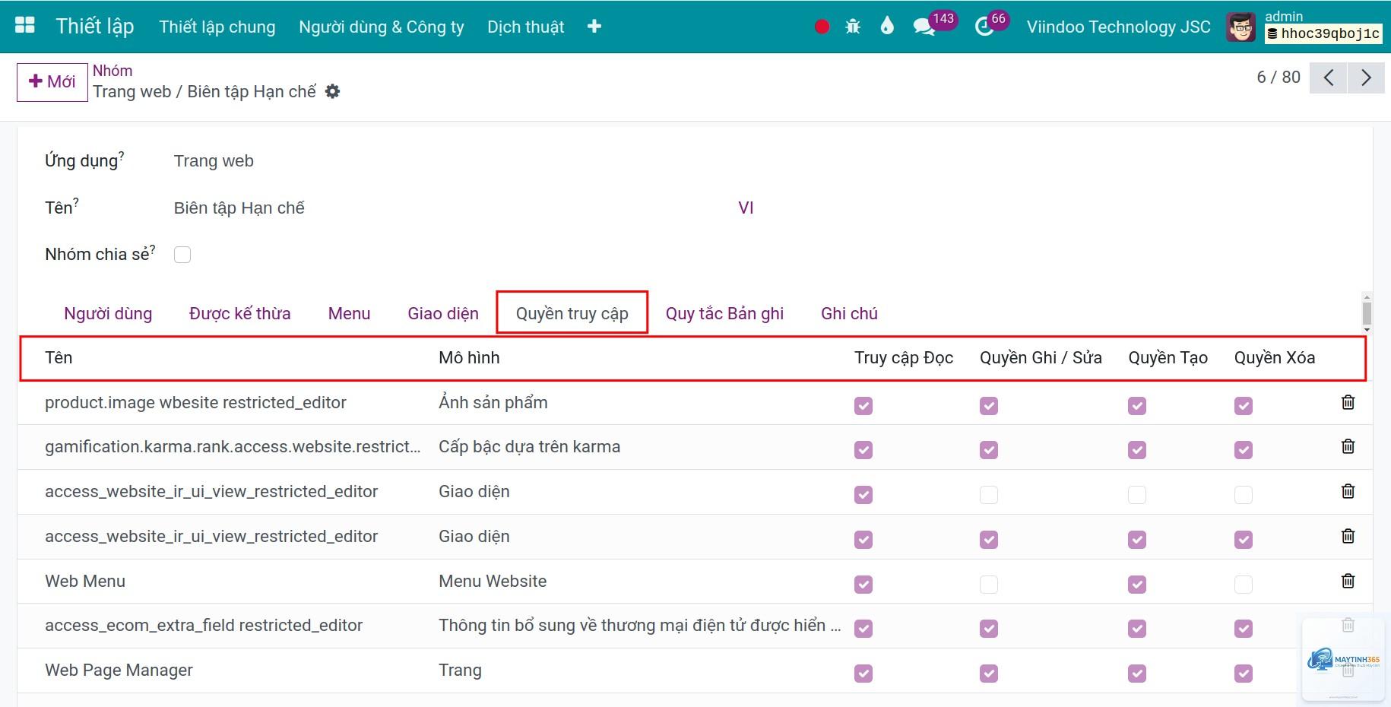Uncheck Truy cập Đọc for Web Page Manager

pos(863,674)
